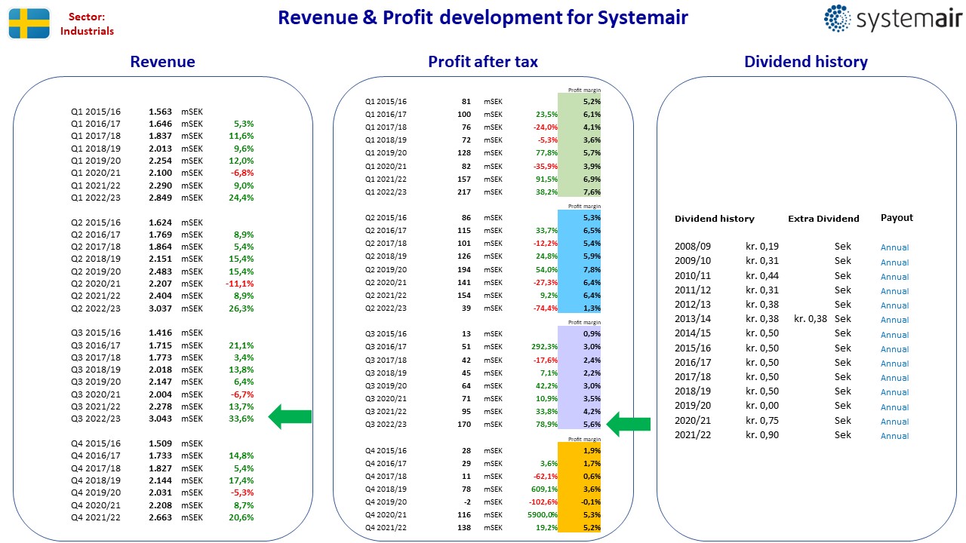Click the 91,5% profit growth figure
Image resolution: width=966 pixels, height=543 pixels.
pyautogui.click(x=547, y=179)
